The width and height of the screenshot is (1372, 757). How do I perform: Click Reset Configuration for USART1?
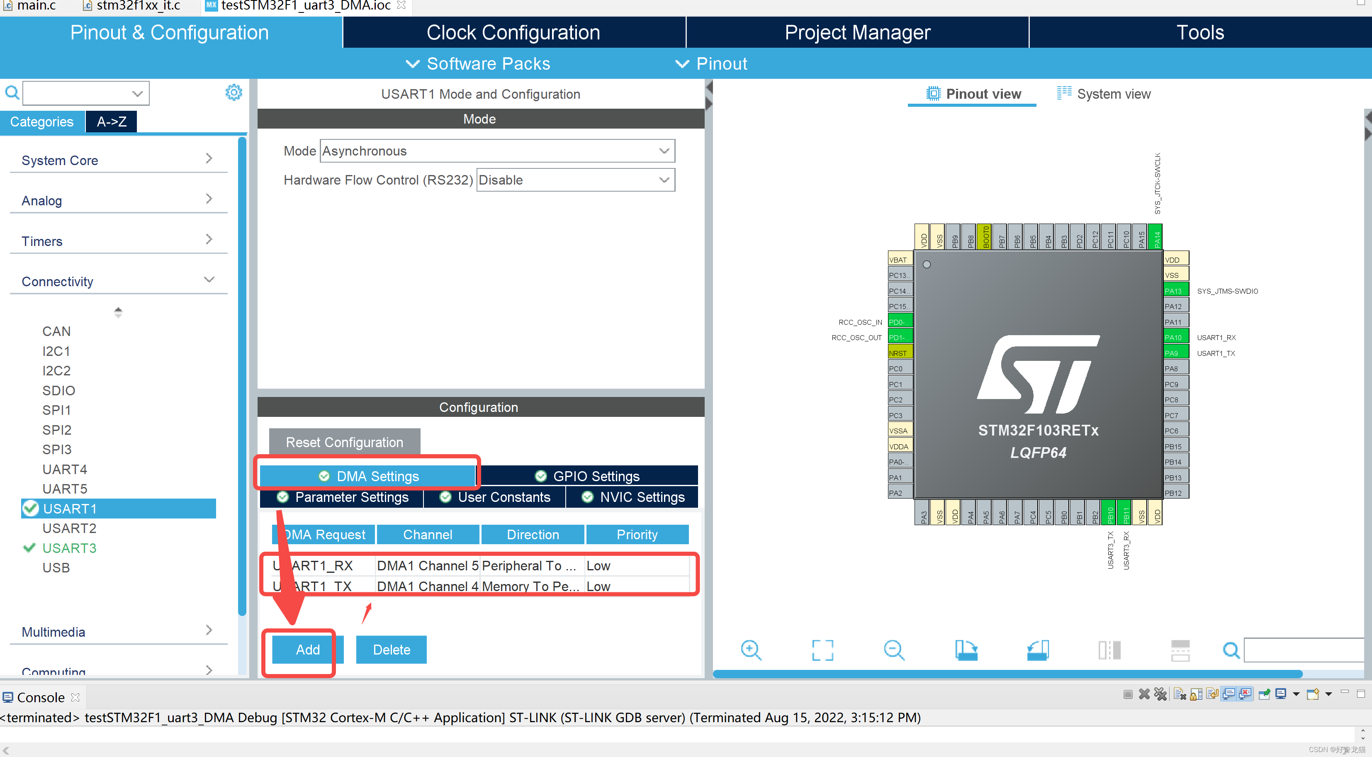[x=344, y=442]
